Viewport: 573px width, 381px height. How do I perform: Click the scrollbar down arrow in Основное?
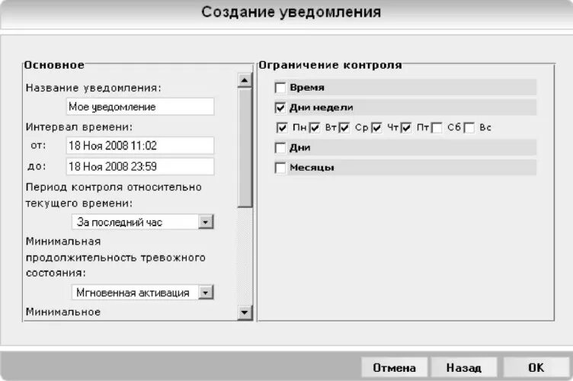(245, 312)
